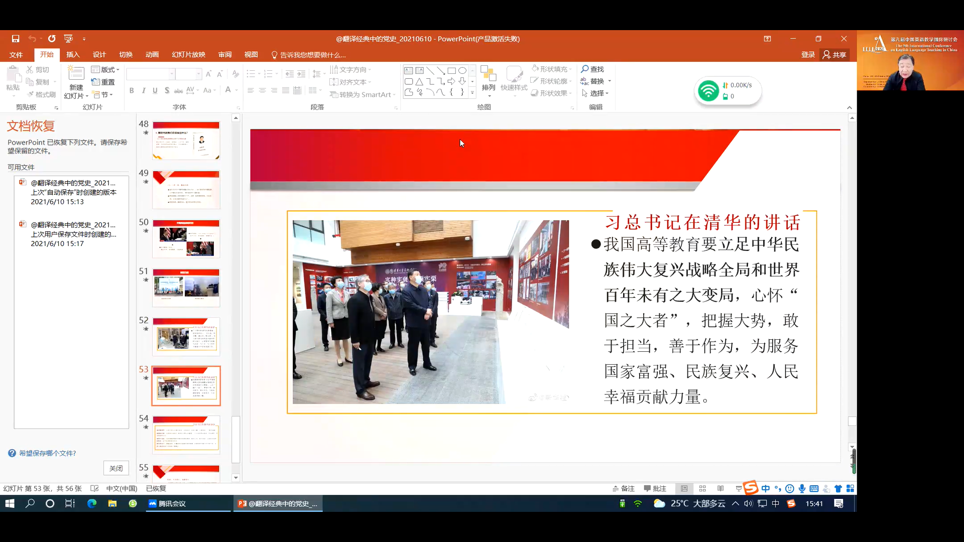Toggle center alignment paragraph button
Viewport: 964px width, 542px height.
click(262, 91)
